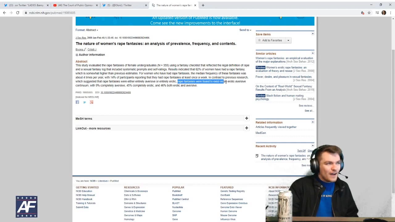This screenshot has width=395, height=222.
Task: Share article on Facebook icon
Action: (77, 102)
